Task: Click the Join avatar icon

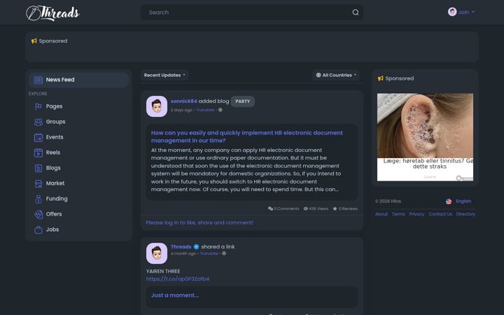Action: [452, 12]
